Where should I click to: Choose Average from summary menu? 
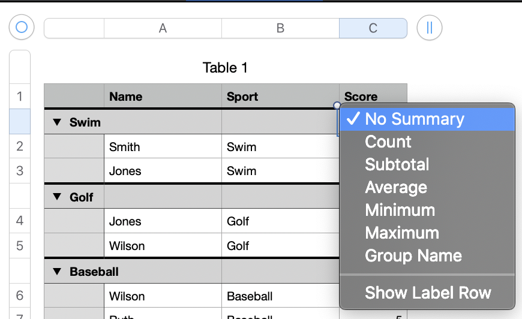click(396, 187)
